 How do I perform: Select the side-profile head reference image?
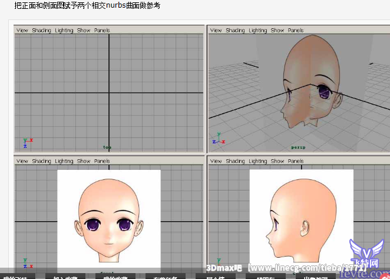pos(302,221)
